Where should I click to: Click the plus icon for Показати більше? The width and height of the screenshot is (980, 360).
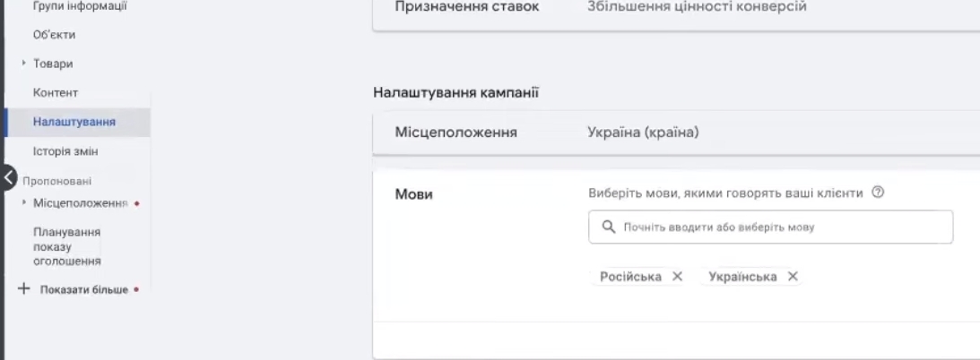(x=23, y=290)
